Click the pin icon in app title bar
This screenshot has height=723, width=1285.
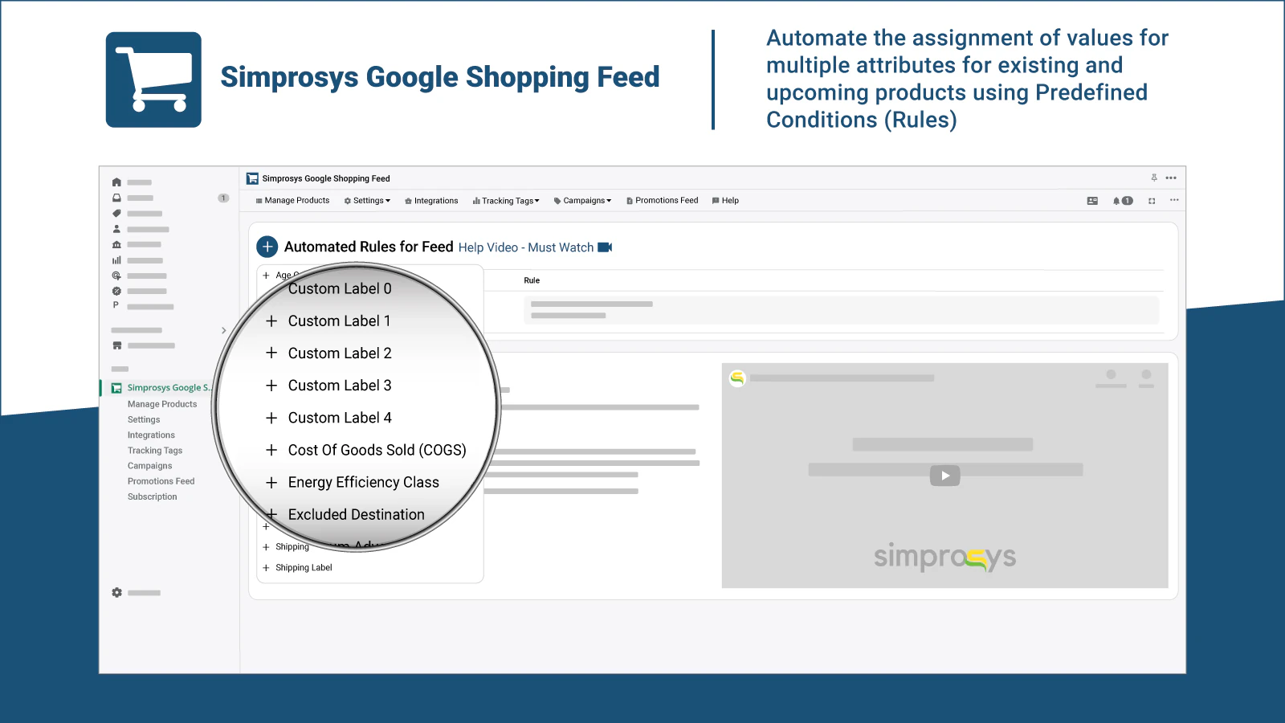click(x=1154, y=178)
